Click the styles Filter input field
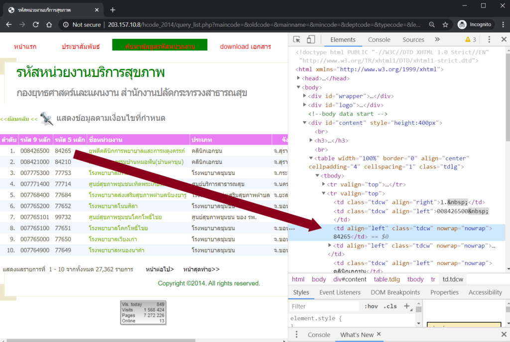 click(324, 306)
